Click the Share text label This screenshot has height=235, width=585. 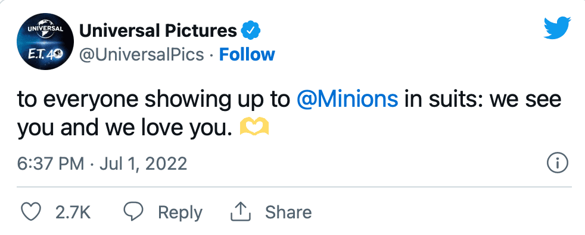click(288, 212)
